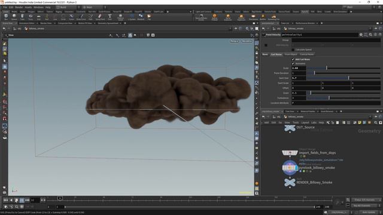Viewport: 383px width, 215px height.
Task: Adjust the Turbulence slider
Action: pos(344,98)
